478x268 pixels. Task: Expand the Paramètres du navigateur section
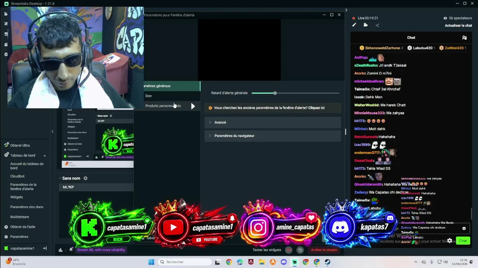(273, 136)
